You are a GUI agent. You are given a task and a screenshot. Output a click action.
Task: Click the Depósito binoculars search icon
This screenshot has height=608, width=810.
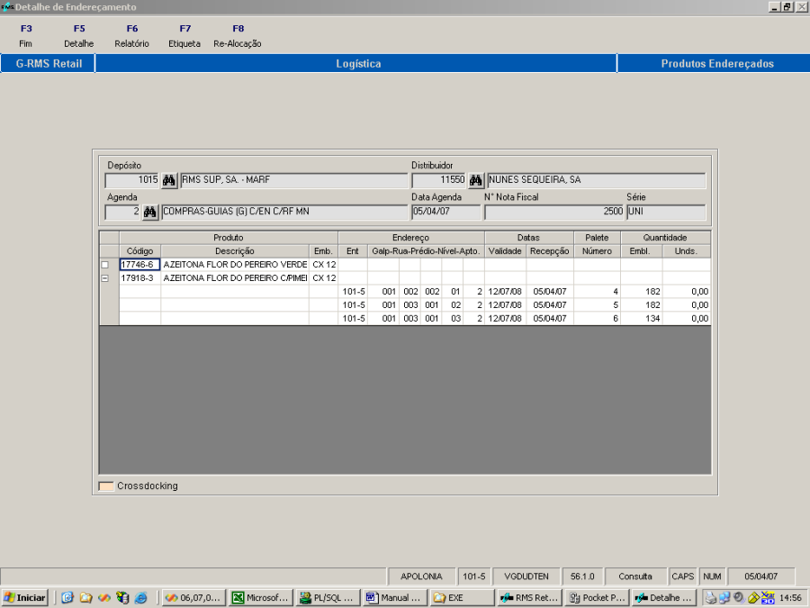click(x=169, y=180)
